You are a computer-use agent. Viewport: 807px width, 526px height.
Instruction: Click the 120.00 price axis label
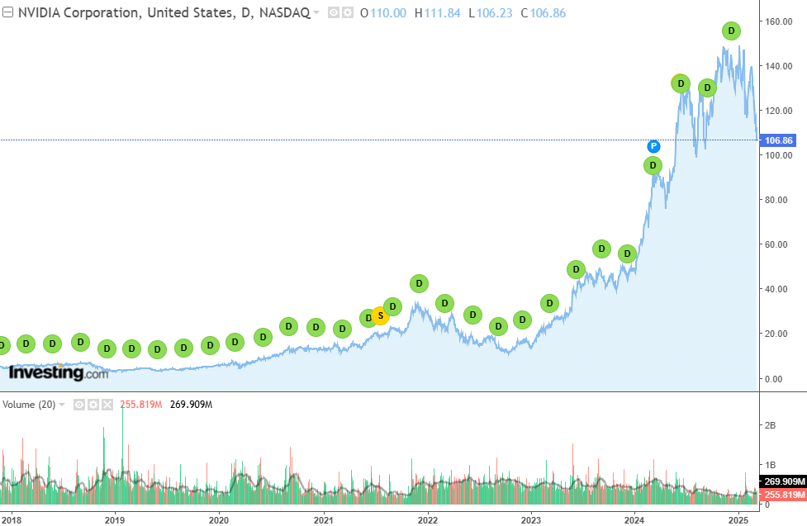779,111
